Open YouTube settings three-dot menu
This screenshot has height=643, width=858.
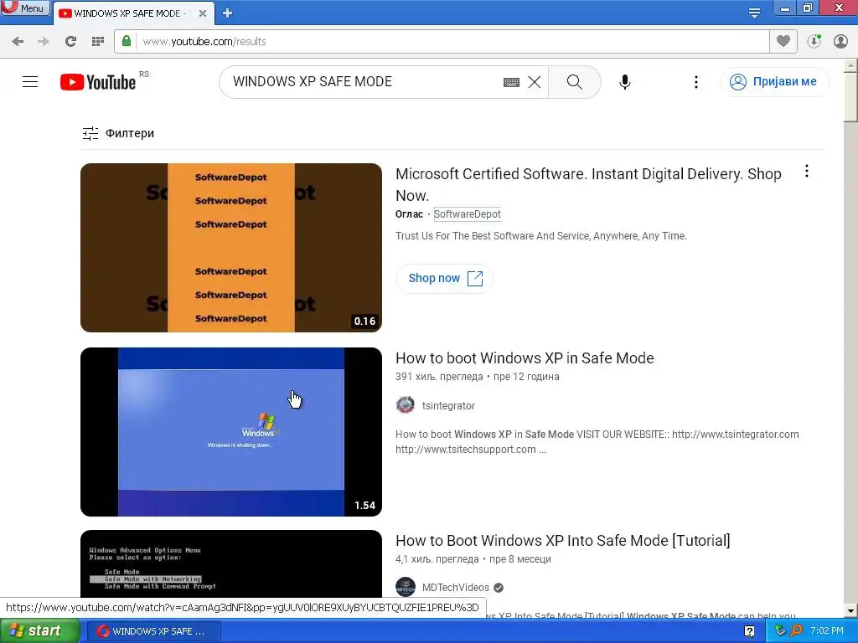(x=696, y=82)
